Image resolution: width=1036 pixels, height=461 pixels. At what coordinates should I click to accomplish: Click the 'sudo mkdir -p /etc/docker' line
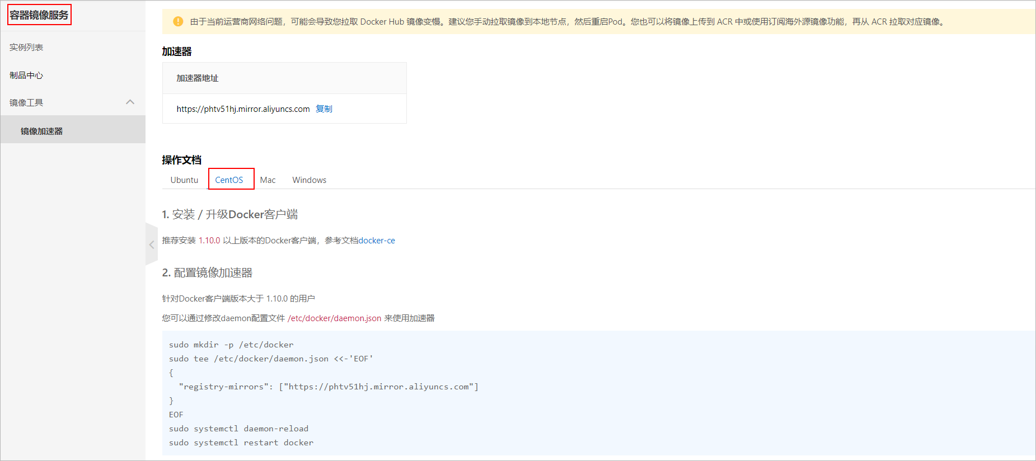[231, 345]
